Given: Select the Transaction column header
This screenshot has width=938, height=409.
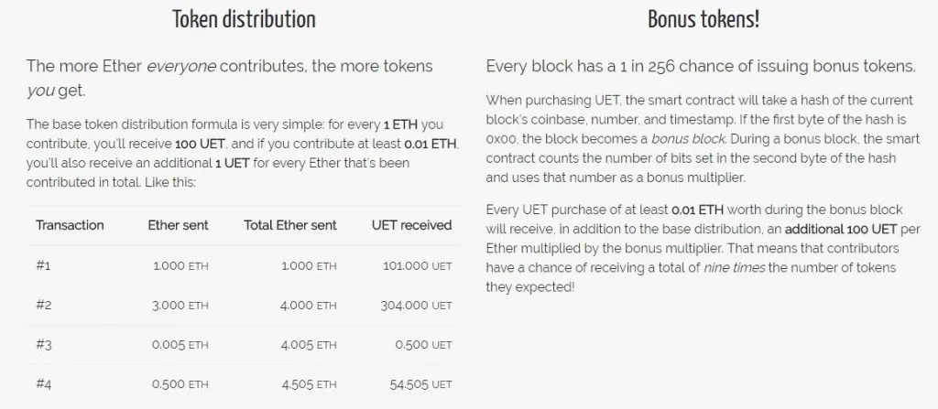Looking at the screenshot, I should (70, 225).
